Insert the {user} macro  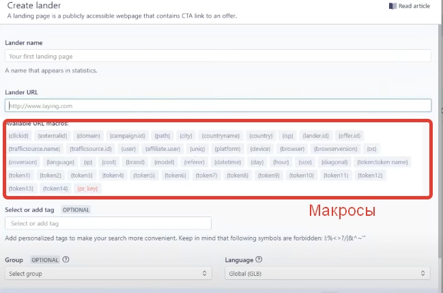(x=128, y=149)
